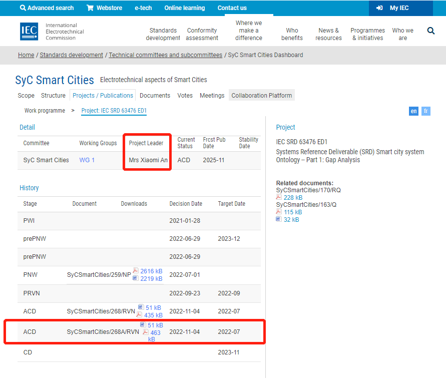The image size is (446, 385).
Task: Download 463 kB file link
Action: pos(154,336)
